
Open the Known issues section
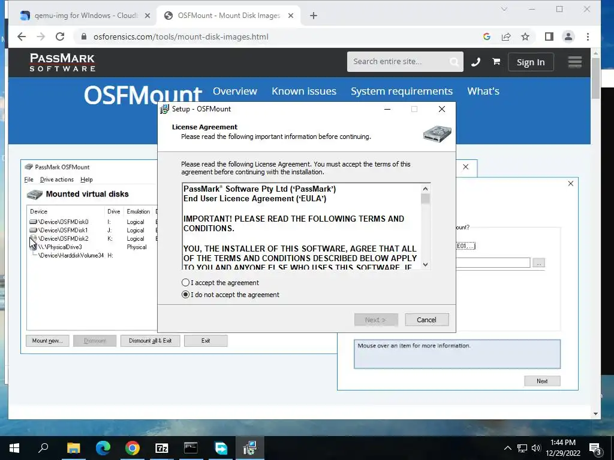304,91
